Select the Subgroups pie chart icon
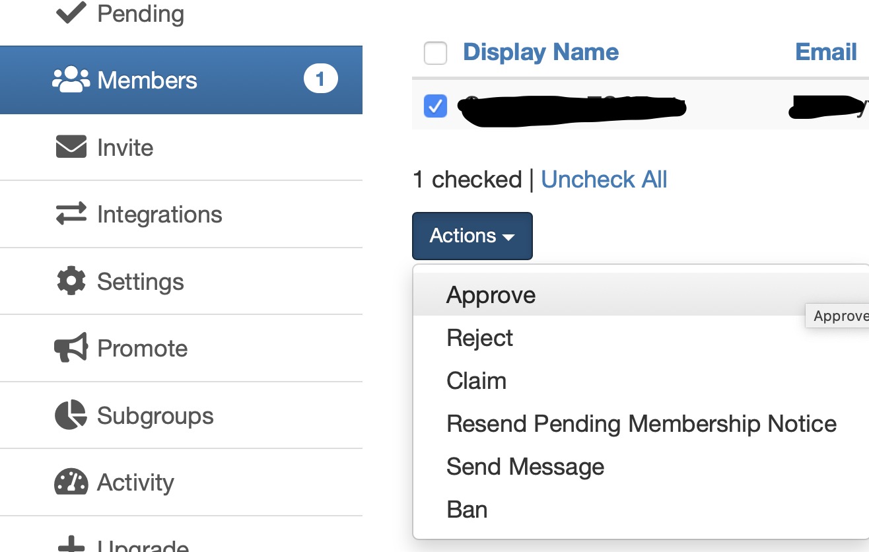 (x=69, y=415)
